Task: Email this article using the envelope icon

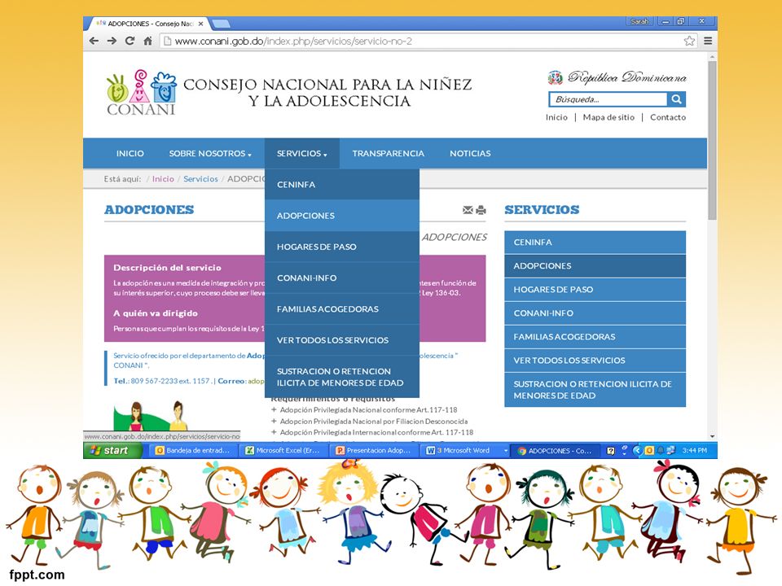Action: pos(468,210)
